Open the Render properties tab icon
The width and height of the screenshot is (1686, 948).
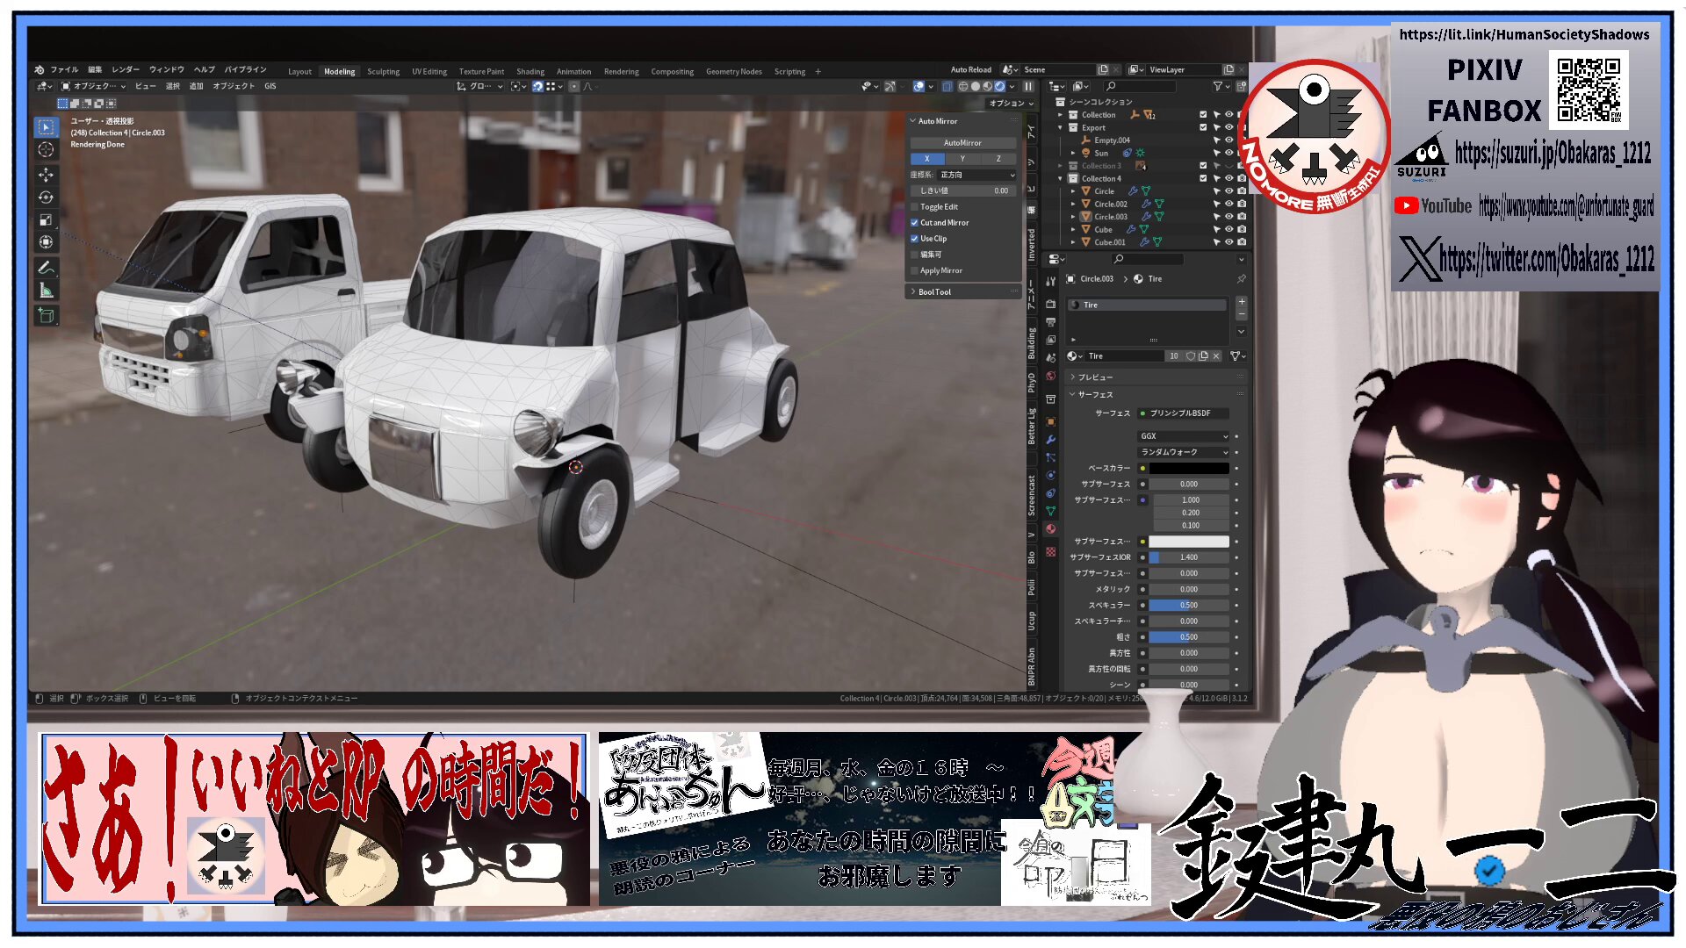click(x=1050, y=304)
